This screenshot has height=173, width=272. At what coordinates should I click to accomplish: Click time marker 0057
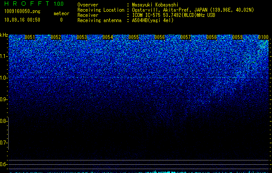click(186, 37)
